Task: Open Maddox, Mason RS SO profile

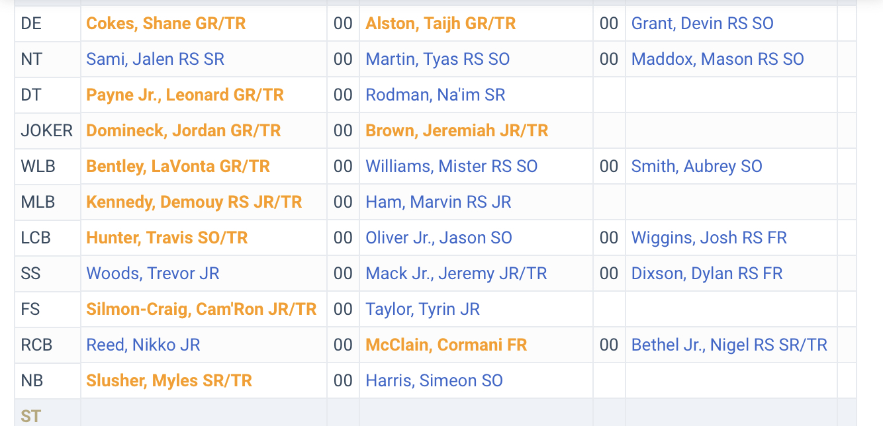Action: click(x=718, y=59)
